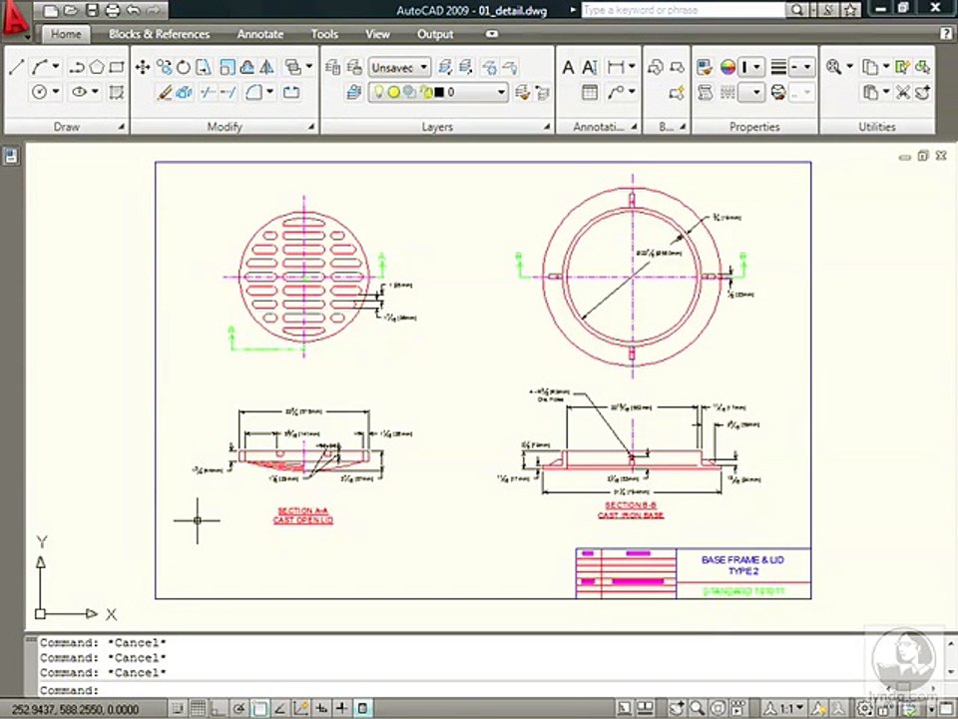Expand the Draw panel
The width and height of the screenshot is (958, 719).
click(x=121, y=127)
